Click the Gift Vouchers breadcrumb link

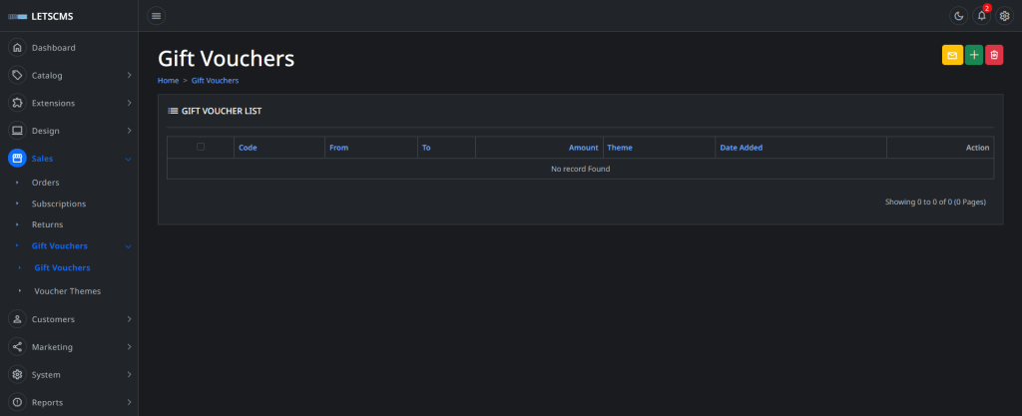216,81
